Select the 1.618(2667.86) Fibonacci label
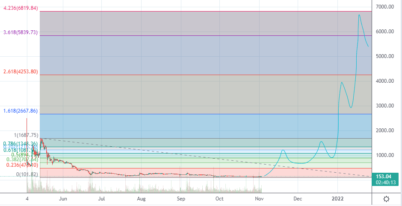Viewport: 402px width, 206px height. coord(21,111)
